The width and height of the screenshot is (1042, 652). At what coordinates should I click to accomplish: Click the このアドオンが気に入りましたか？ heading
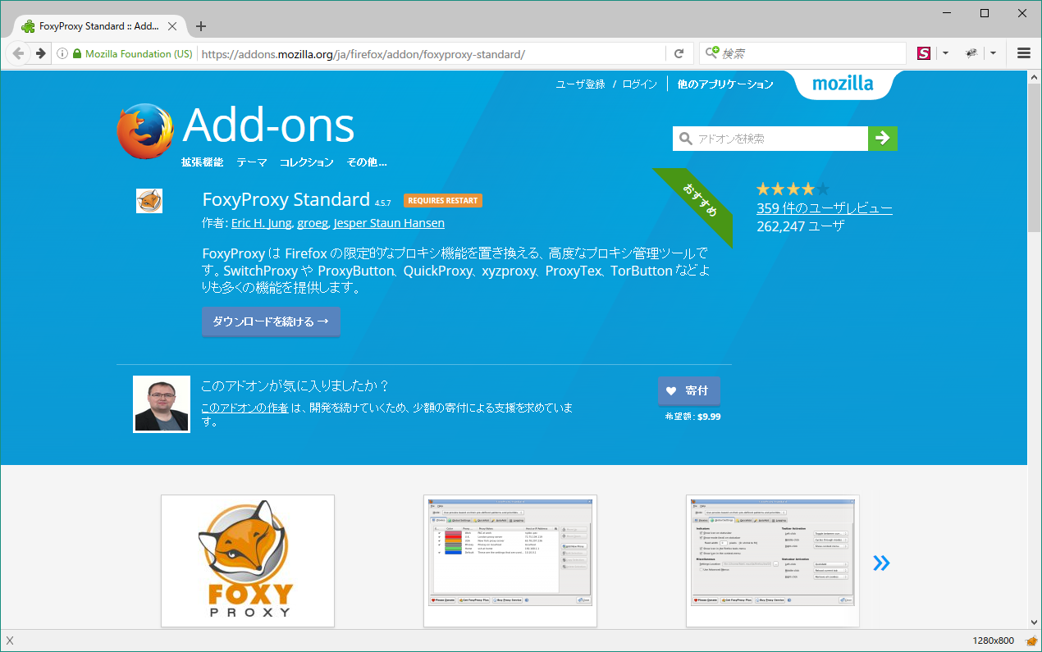point(295,386)
